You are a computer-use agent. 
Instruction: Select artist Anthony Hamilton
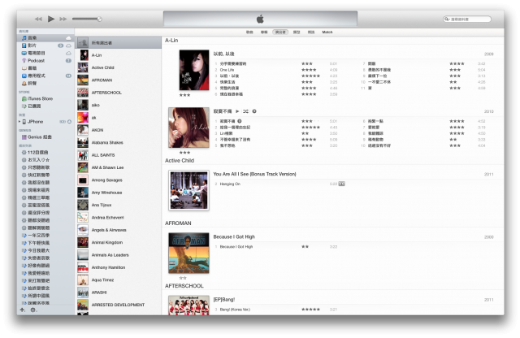pyautogui.click(x=119, y=267)
